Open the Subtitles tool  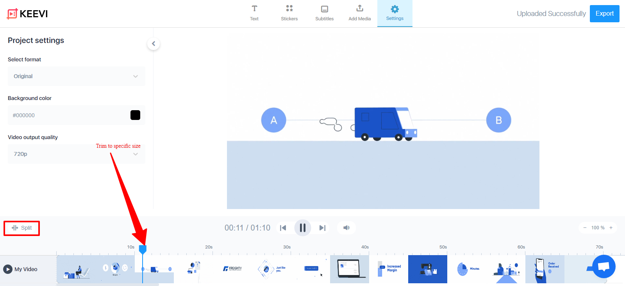pos(324,13)
